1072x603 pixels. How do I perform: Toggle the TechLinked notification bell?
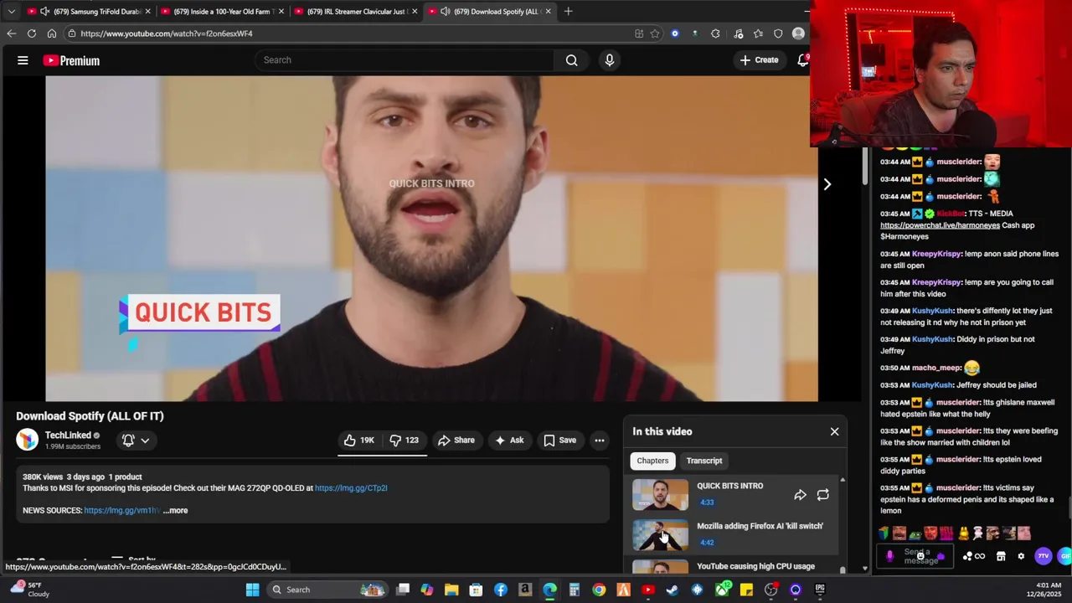(x=128, y=441)
